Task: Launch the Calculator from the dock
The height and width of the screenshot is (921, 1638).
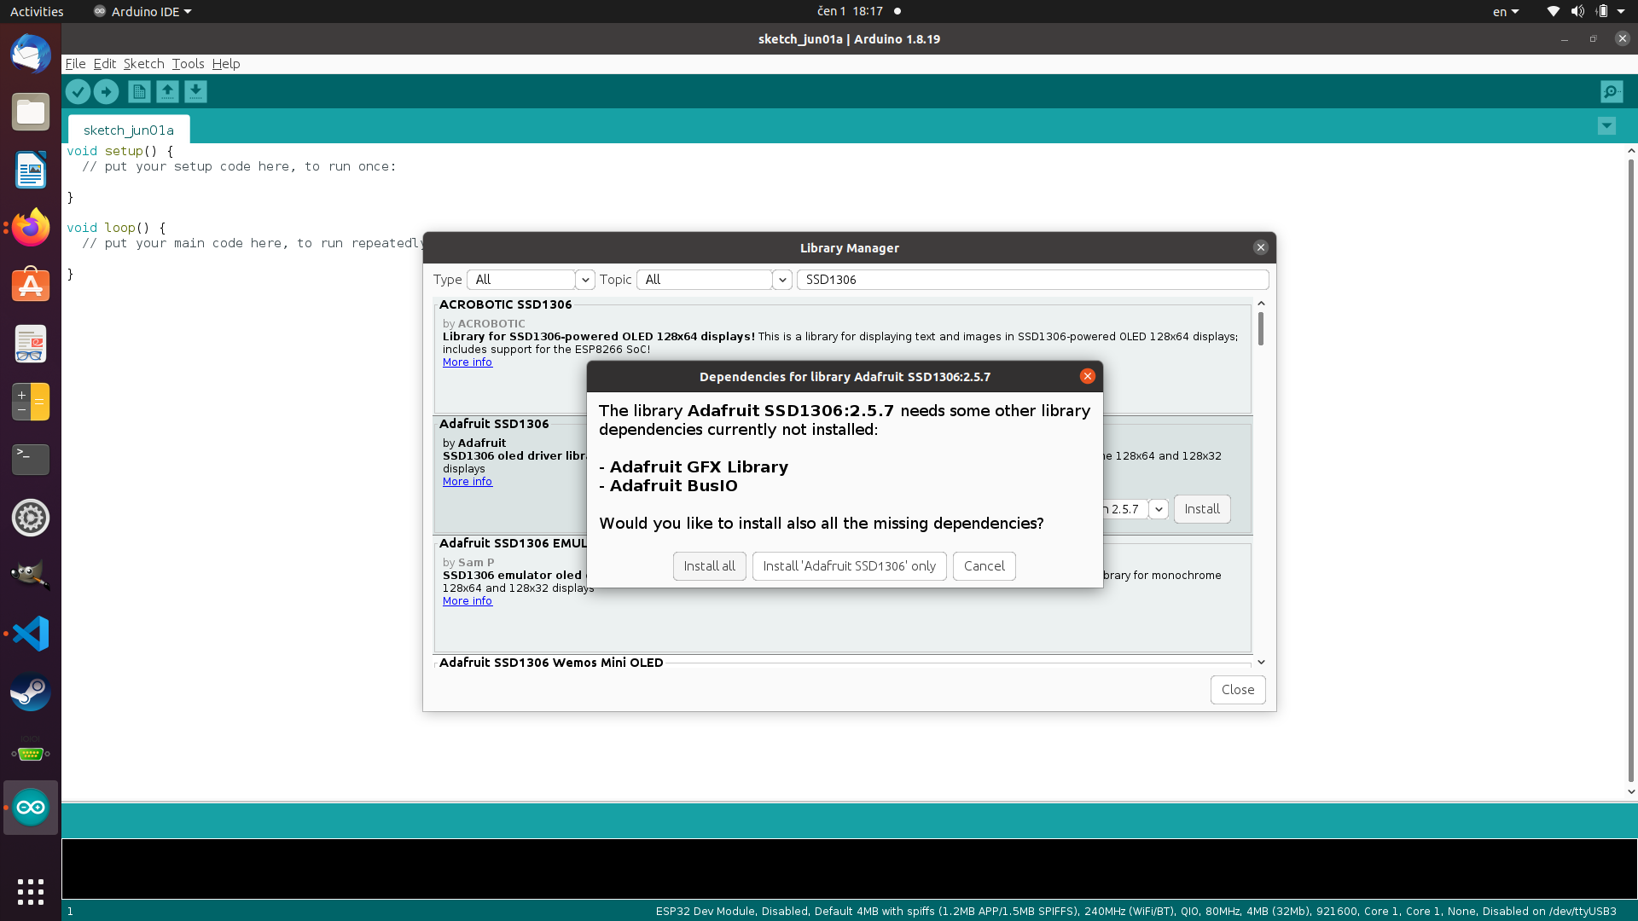Action: tap(31, 402)
